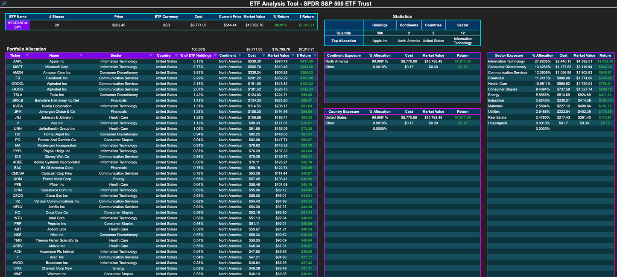Open the % of ETF Holdings filter icon
Viewport: 617px width, 277px height.
(x=214, y=55)
